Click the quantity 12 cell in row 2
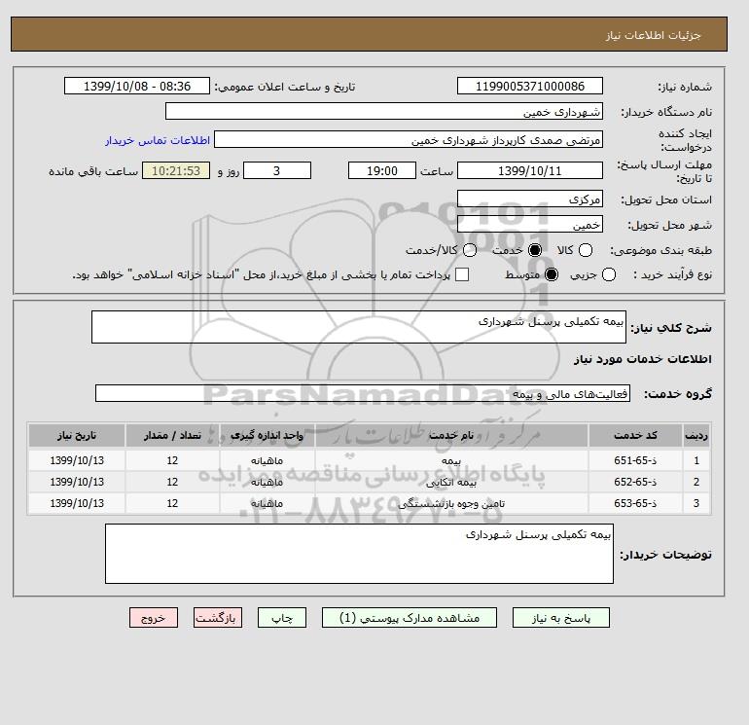Screen dimensions: 749x725 [172, 482]
